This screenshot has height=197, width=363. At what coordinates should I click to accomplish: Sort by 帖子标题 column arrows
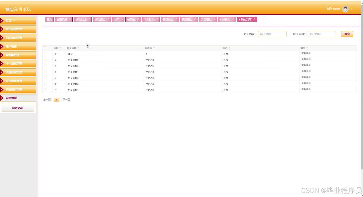point(78,48)
